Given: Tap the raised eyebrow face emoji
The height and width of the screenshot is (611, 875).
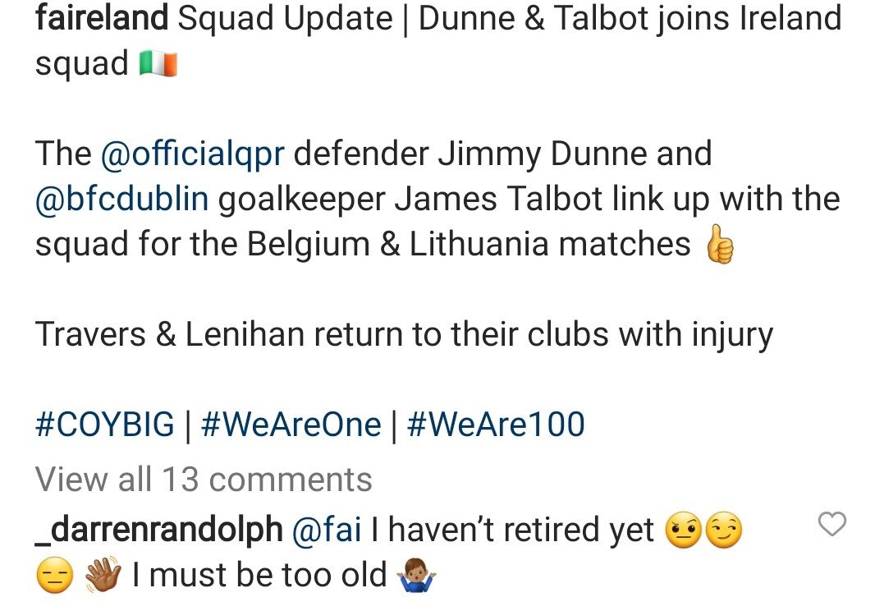Looking at the screenshot, I should pyautogui.click(x=684, y=530).
